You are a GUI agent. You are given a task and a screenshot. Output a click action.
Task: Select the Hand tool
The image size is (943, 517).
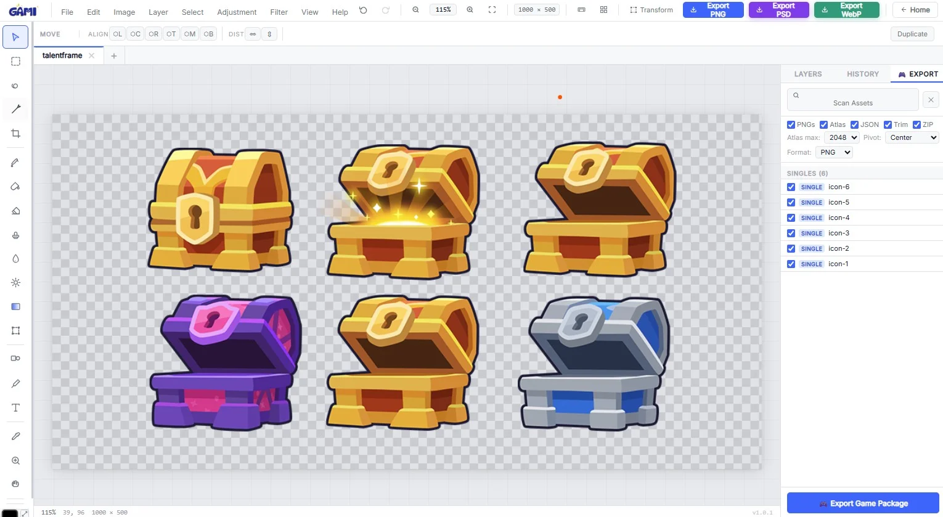[x=15, y=484]
